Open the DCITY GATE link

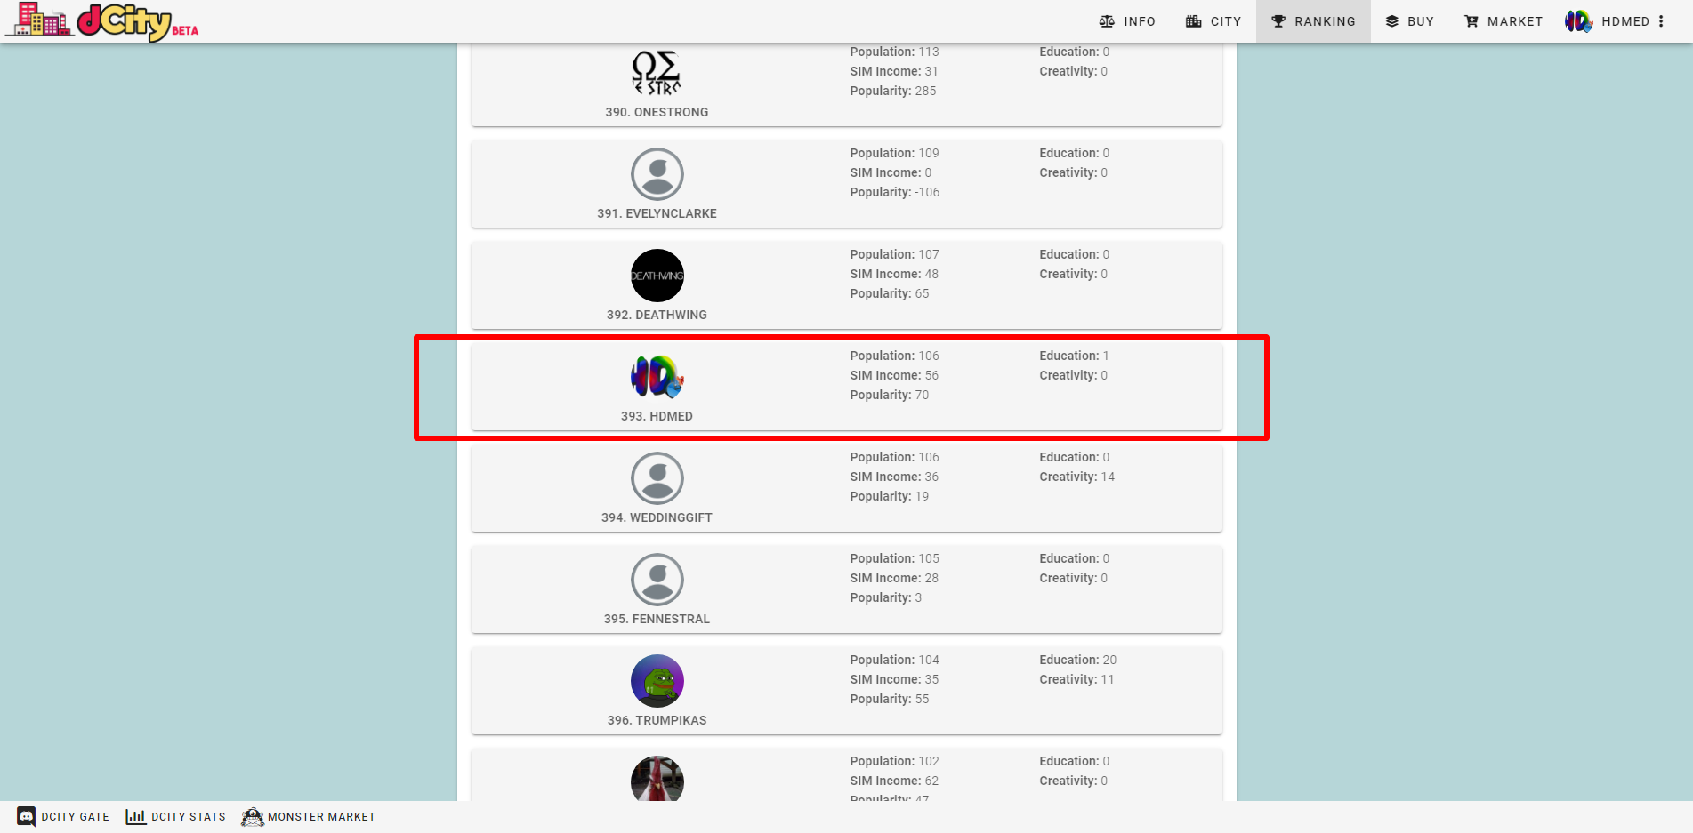pos(63,816)
